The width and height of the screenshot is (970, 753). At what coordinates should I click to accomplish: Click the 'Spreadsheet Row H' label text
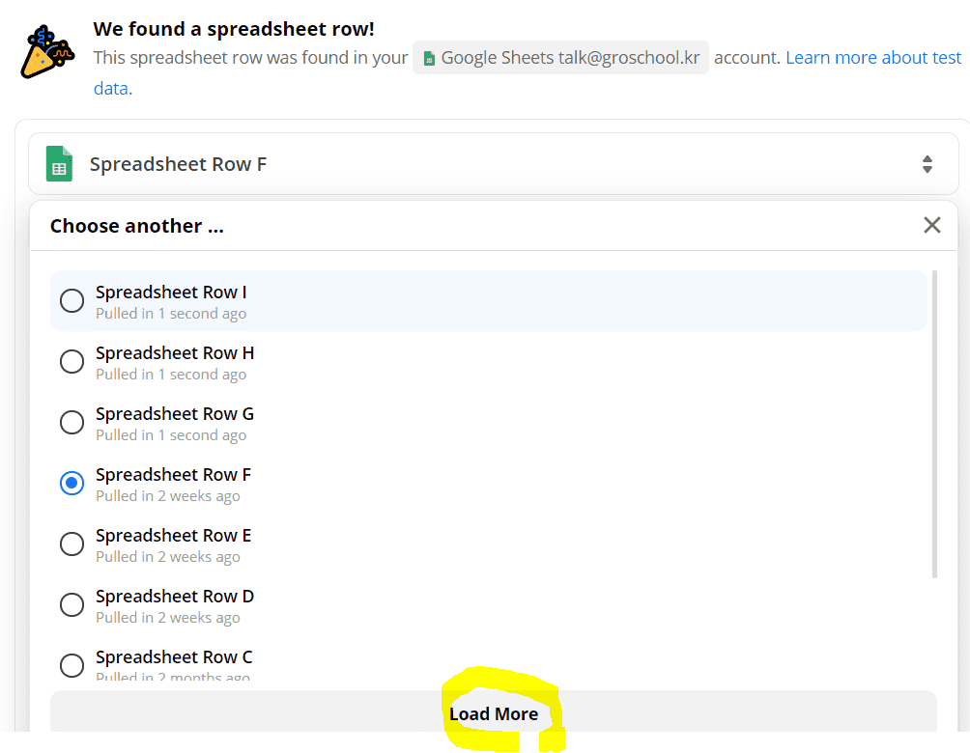(175, 353)
